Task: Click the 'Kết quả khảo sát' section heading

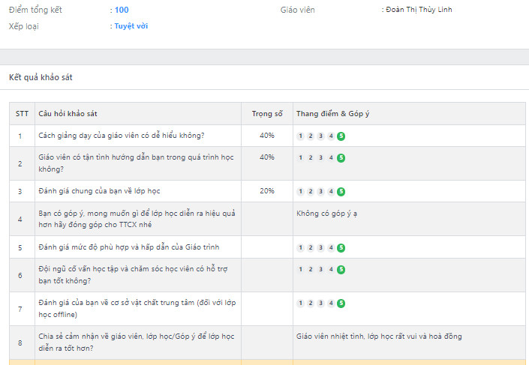Action: pos(41,77)
